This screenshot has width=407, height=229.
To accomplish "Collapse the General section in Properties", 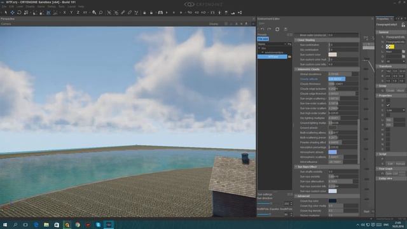I will tap(377, 32).
